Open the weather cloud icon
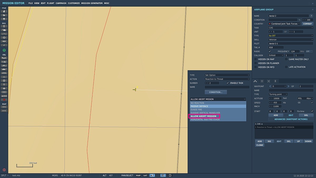The image size is (316, 178). click(4, 30)
